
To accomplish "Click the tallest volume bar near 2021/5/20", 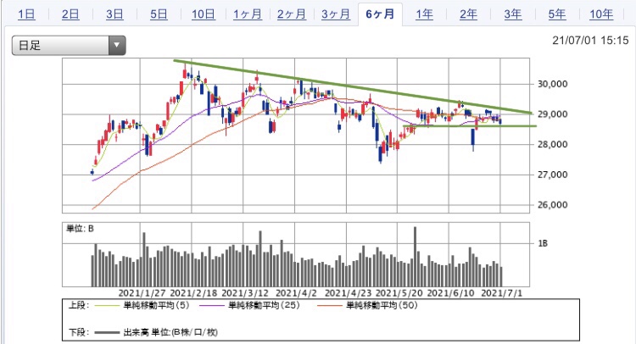I will (415, 257).
